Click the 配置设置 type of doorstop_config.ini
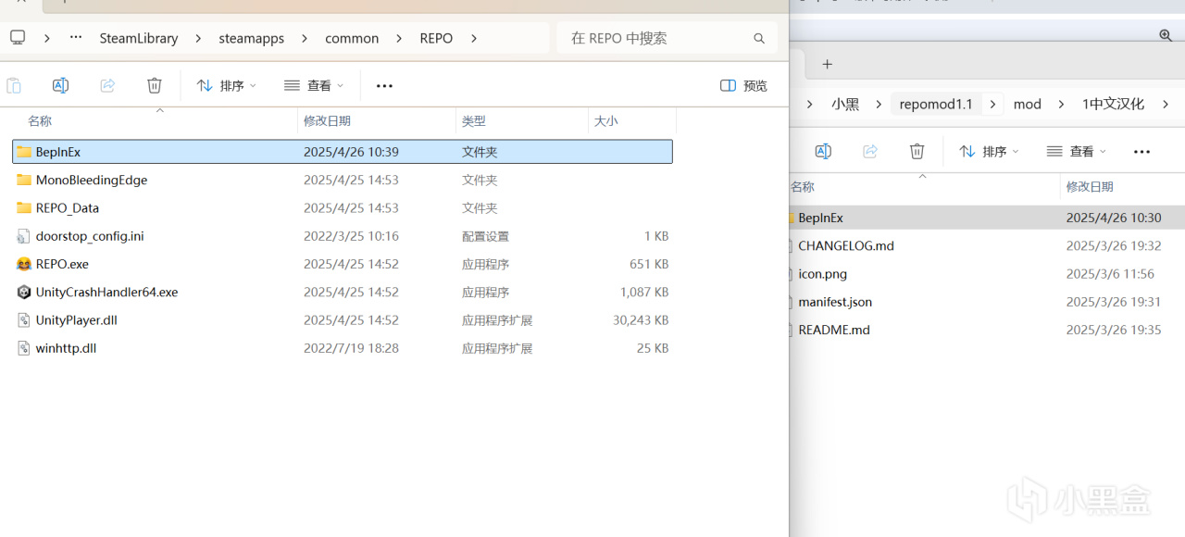 tap(486, 236)
